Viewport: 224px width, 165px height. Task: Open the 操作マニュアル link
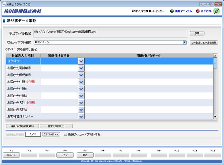pyautogui.click(x=184, y=11)
